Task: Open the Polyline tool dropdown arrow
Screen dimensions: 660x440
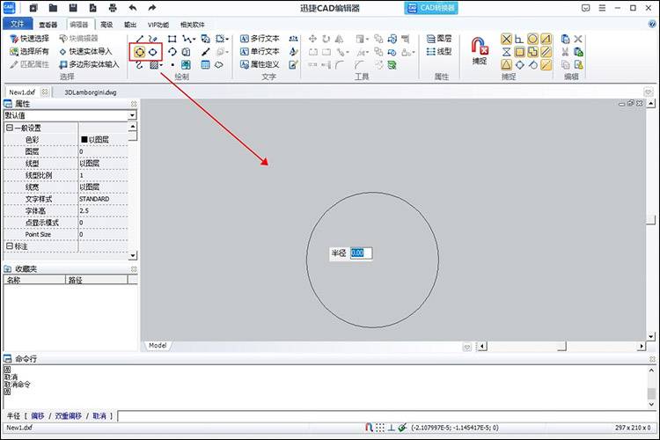Action: point(194,39)
